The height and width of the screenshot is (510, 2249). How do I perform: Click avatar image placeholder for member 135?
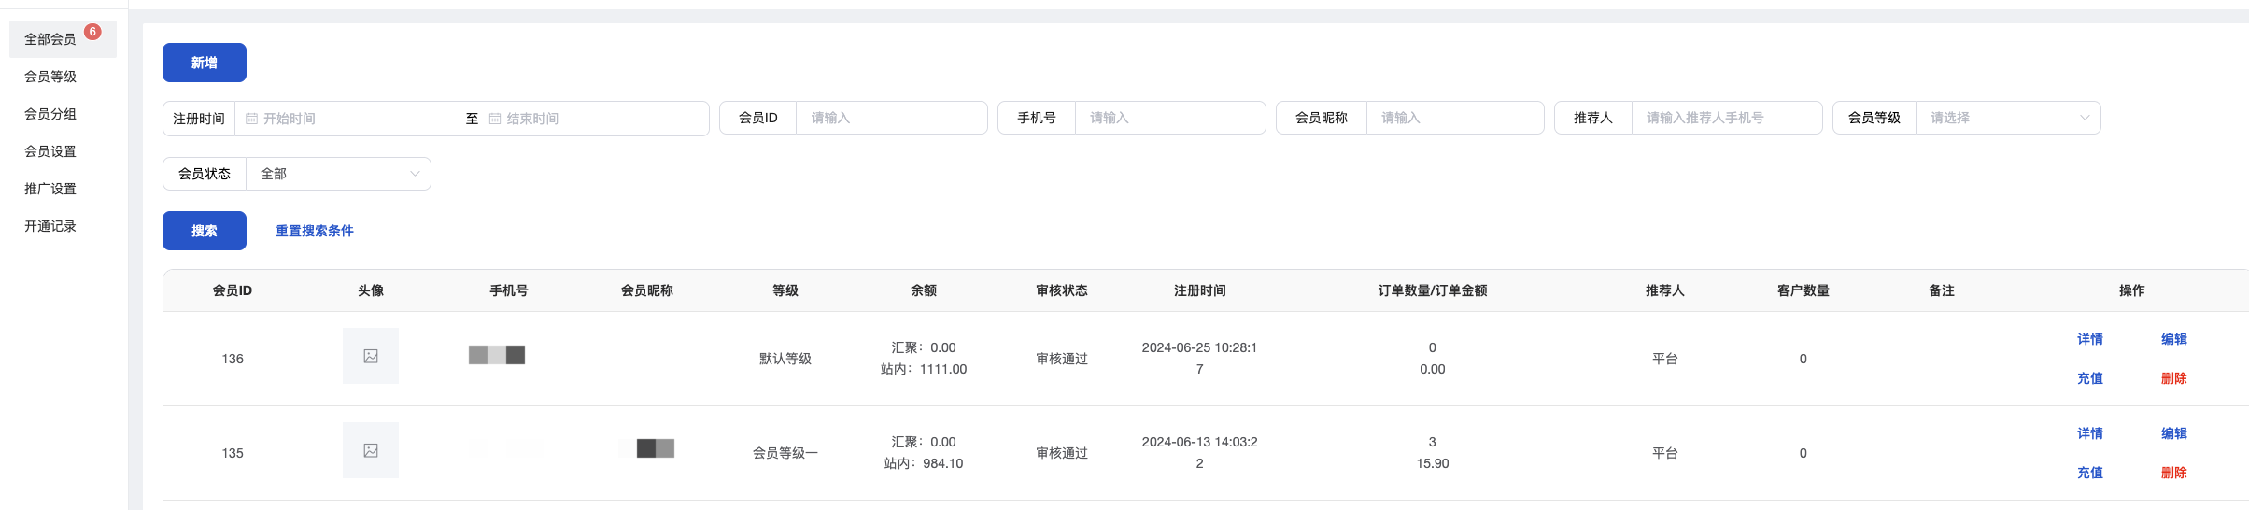[371, 450]
